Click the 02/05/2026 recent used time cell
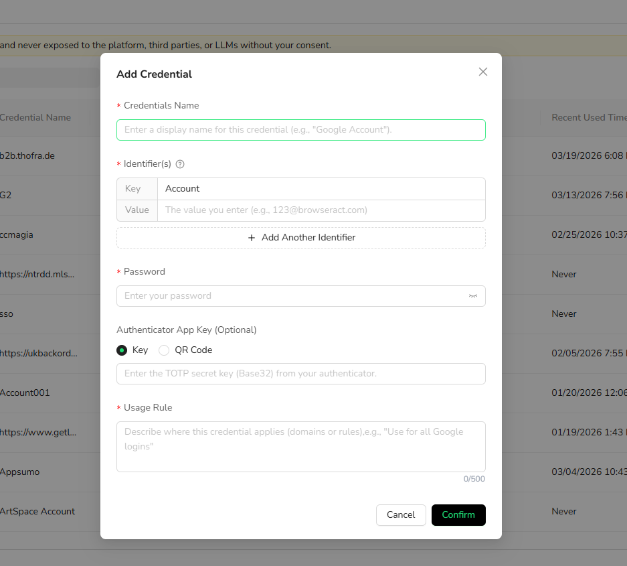 click(x=589, y=354)
